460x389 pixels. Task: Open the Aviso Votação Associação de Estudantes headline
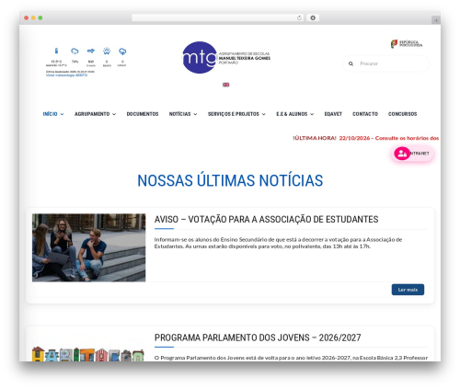tap(266, 220)
